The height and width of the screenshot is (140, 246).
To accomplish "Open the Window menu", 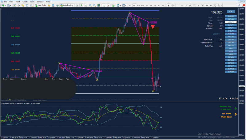I will [x=40, y=2].
